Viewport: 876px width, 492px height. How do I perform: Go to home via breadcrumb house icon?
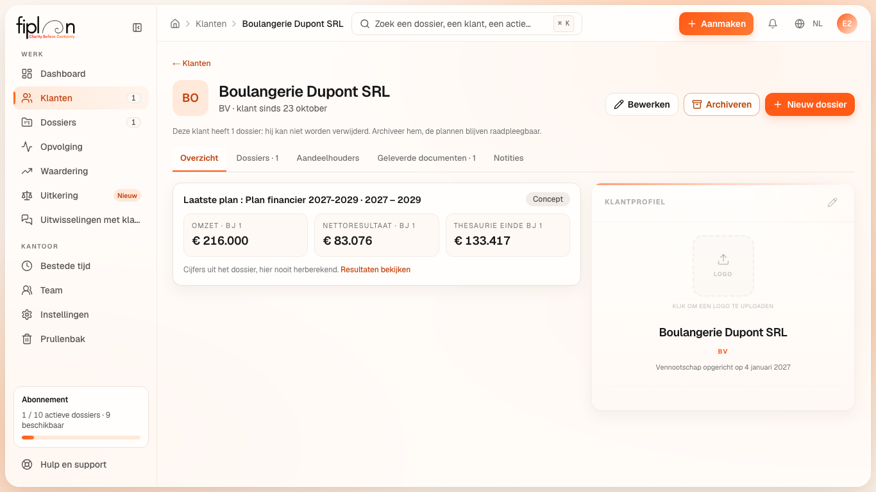click(x=175, y=24)
